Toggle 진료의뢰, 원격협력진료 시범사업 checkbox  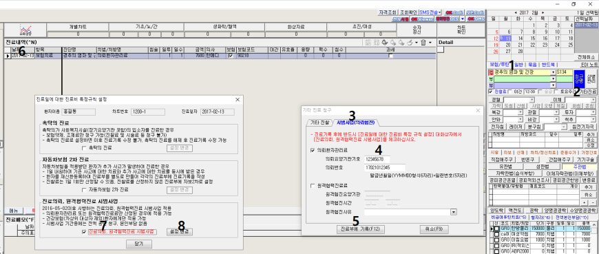(85, 231)
